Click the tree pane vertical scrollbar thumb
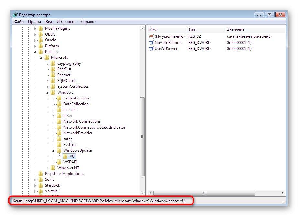 click(142, 137)
